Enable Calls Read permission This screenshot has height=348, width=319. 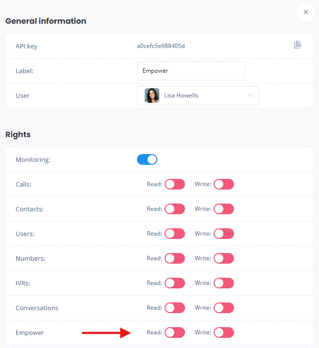coord(175,184)
